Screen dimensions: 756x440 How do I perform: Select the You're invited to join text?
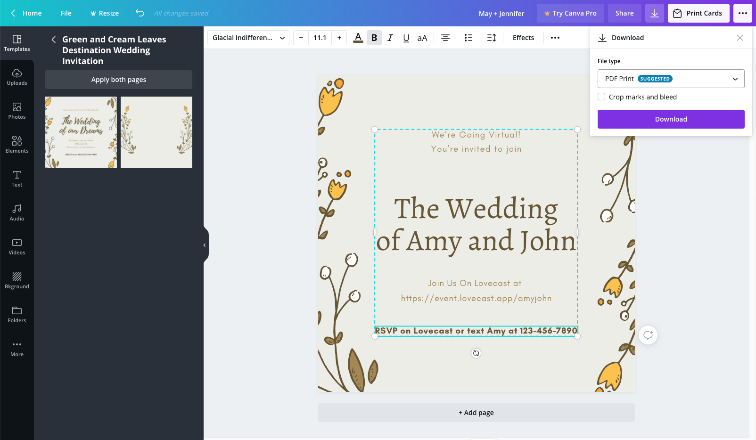click(476, 149)
